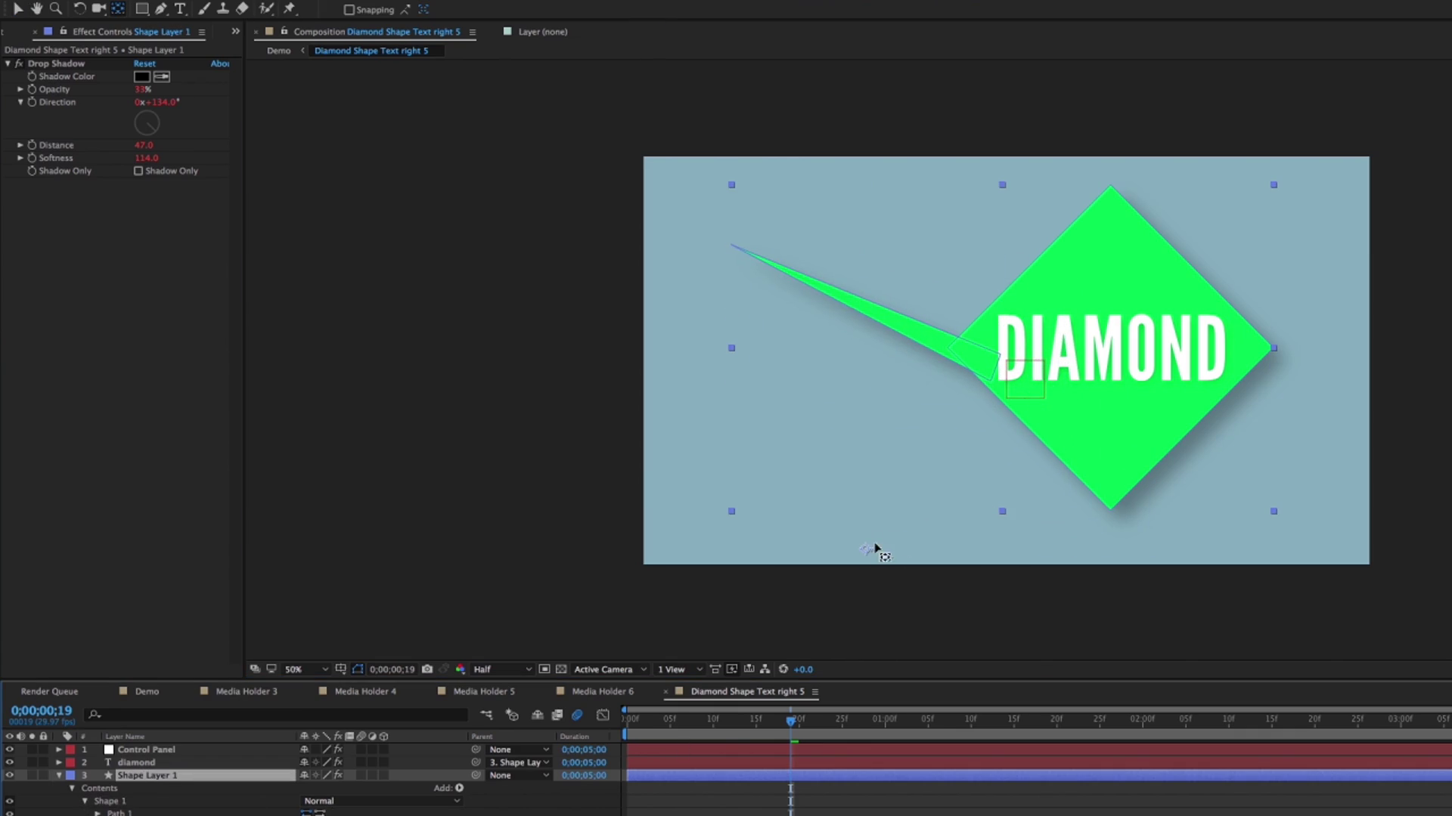Select the Zoom magnifier tool

click(x=55, y=9)
